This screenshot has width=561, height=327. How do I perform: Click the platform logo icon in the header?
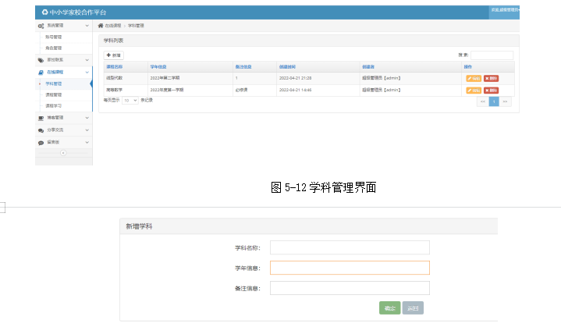pos(44,12)
